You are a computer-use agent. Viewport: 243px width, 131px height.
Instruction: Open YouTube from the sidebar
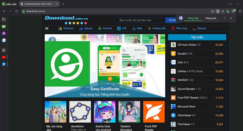(x=4, y=57)
